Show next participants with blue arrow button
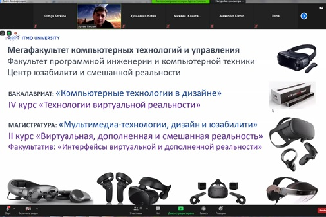The image size is (326, 217). (304, 16)
